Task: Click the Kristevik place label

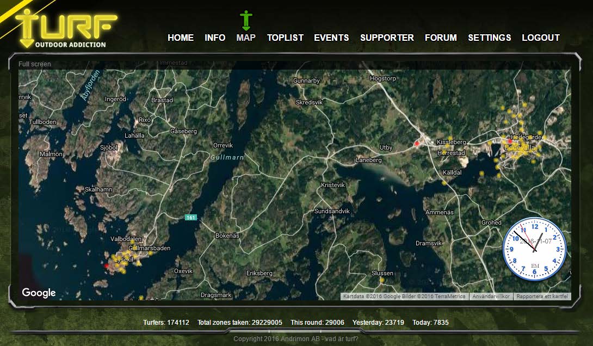Action: point(333,185)
